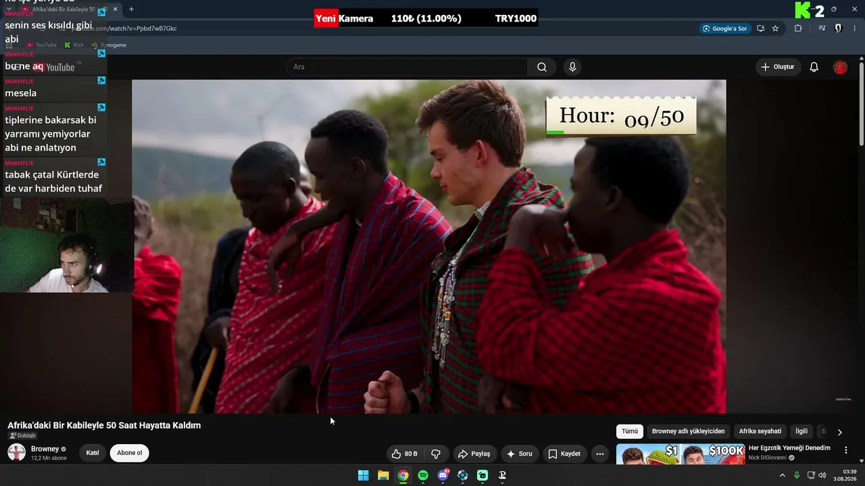Open Chrome media controls icon
The height and width of the screenshot is (486, 865).
(822, 28)
